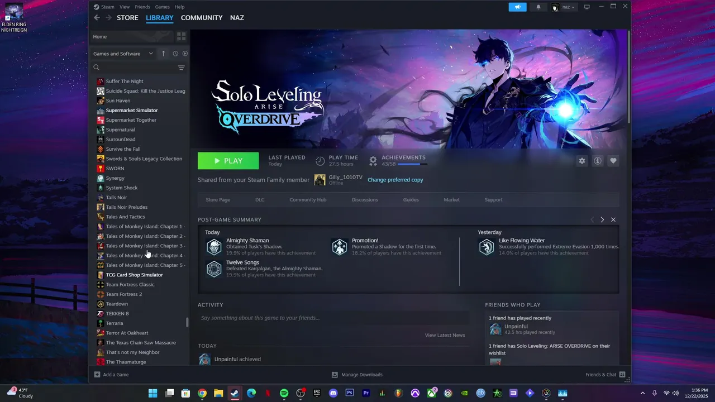Open the notifications bell

[x=538, y=7]
